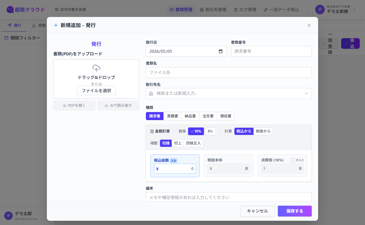The image size is (365, 225).
Task: Choose 領収書 document type
Action: (226, 116)
